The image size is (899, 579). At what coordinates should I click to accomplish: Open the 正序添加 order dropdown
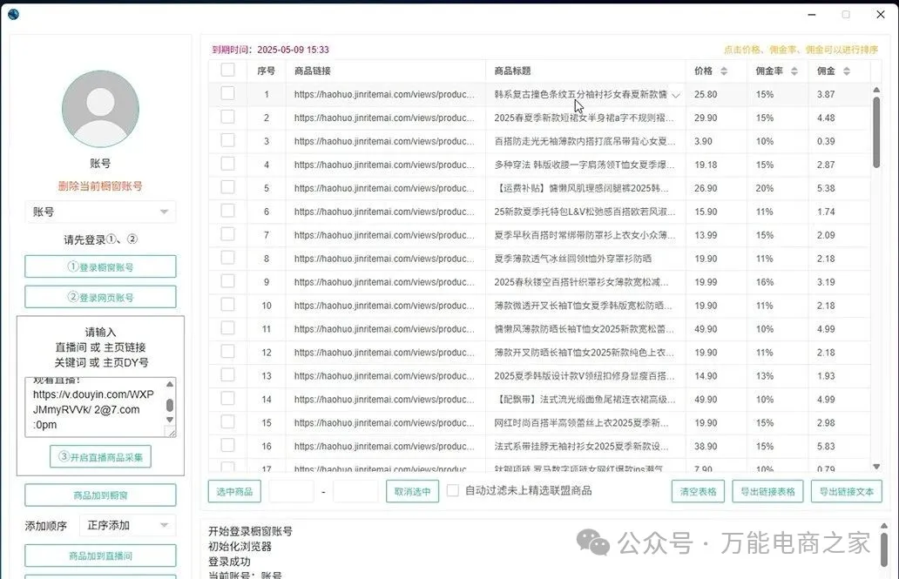coord(126,525)
